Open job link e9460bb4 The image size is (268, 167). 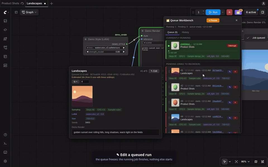point(186,44)
